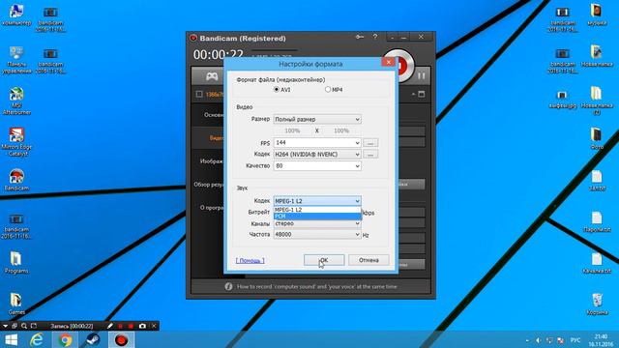Select the Games folder desktop icon
Image resolution: width=619 pixels, height=348 pixels.
coord(16,304)
